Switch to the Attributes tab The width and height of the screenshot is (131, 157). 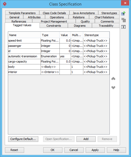pos(34,17)
